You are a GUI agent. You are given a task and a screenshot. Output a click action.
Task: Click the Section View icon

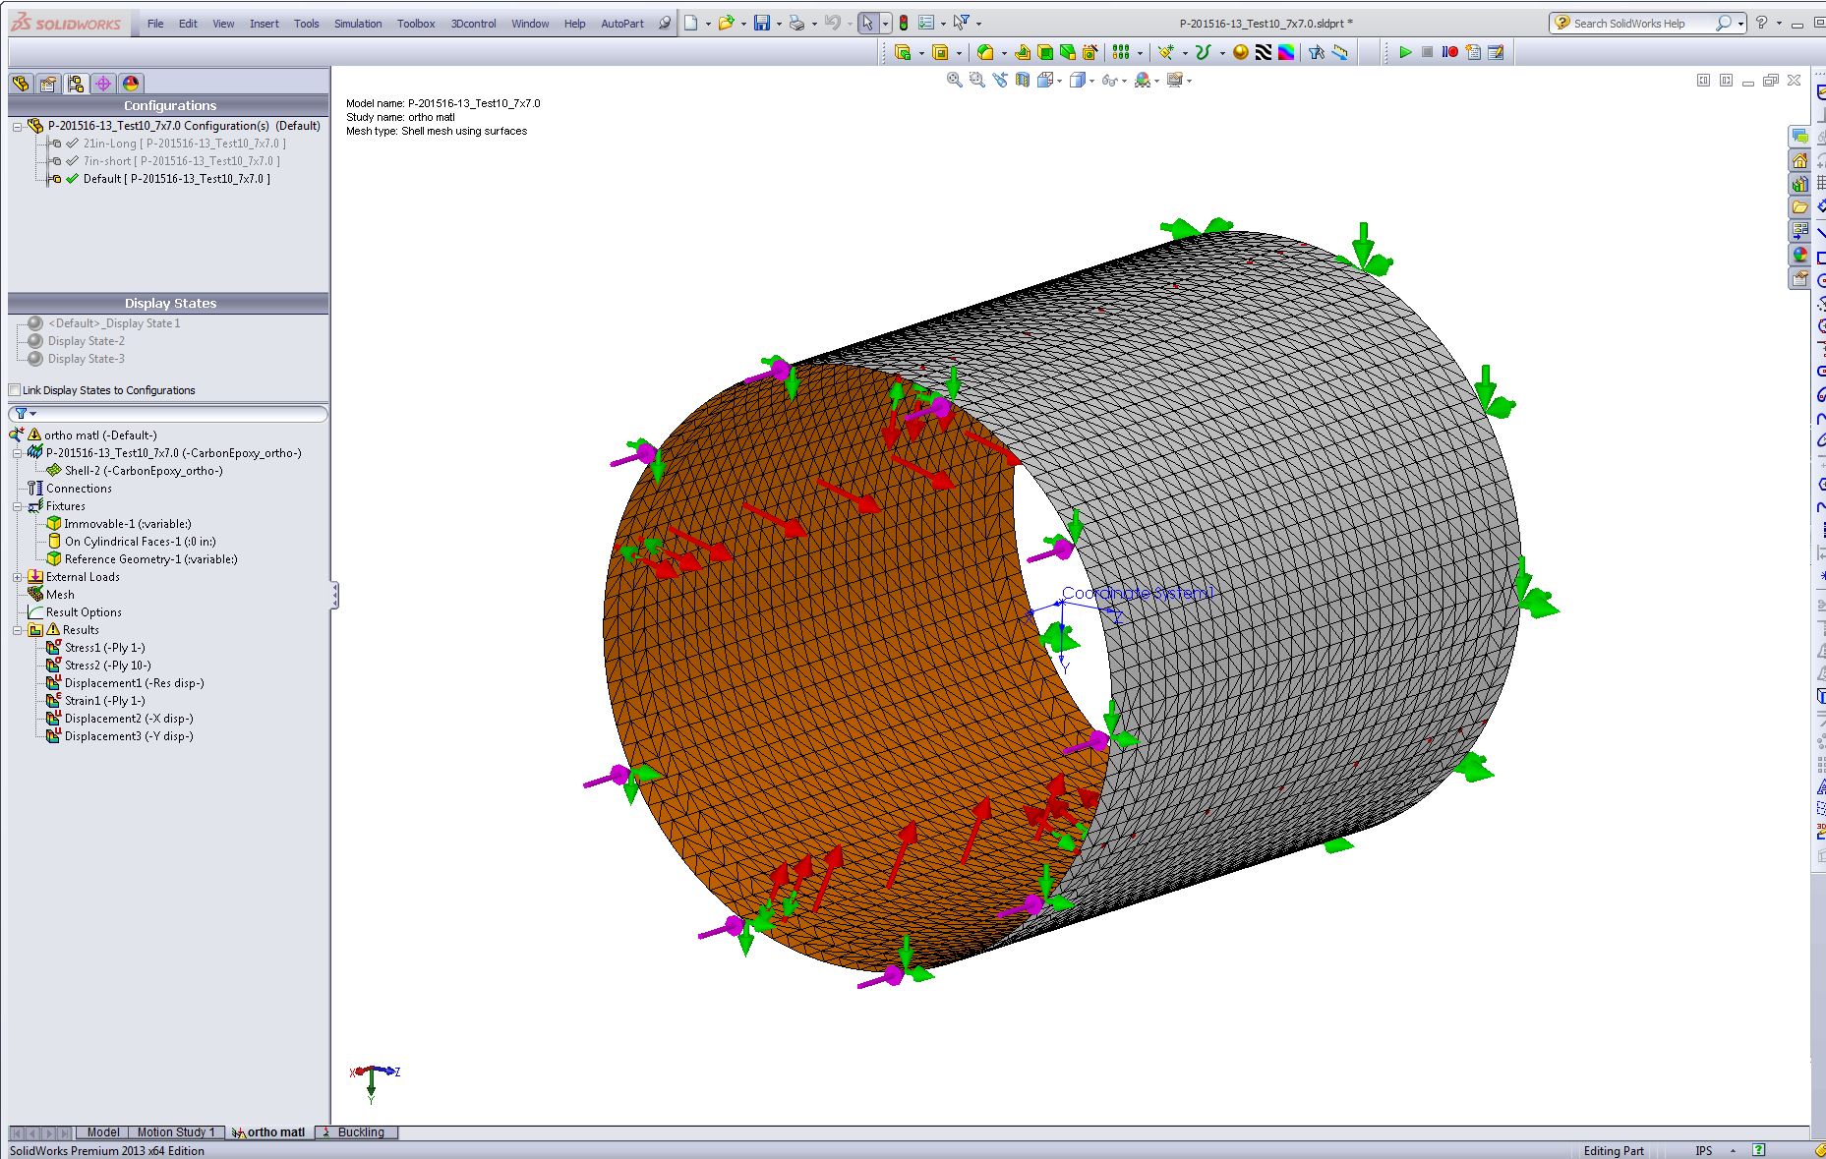point(1023,80)
